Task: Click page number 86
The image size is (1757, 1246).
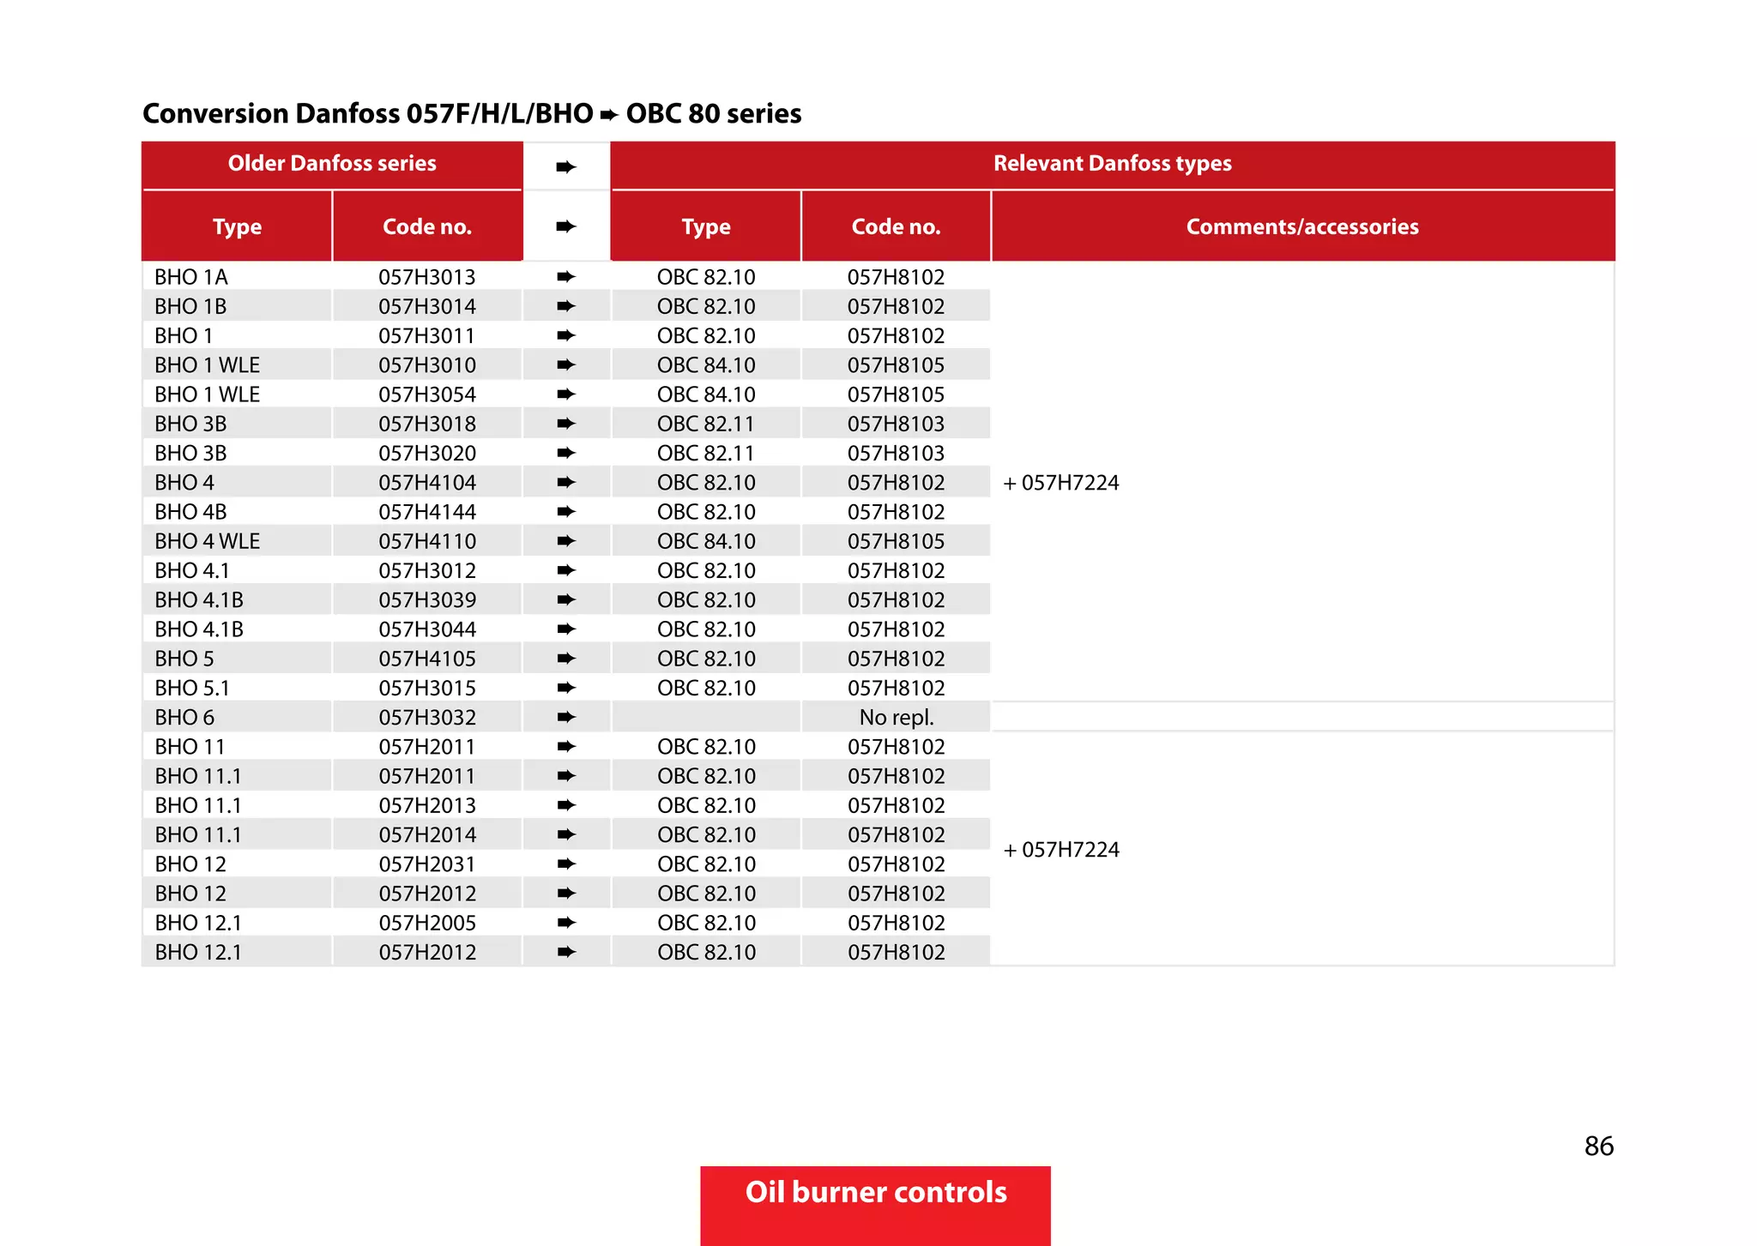Action: pyautogui.click(x=1599, y=1147)
